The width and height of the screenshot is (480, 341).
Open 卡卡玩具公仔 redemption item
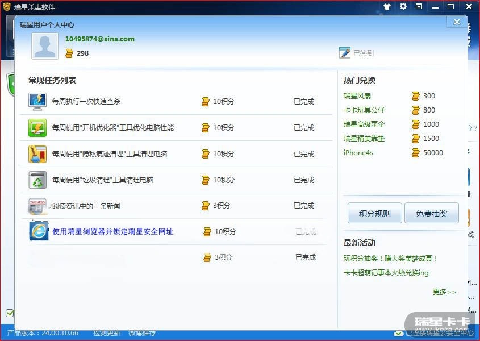click(364, 110)
